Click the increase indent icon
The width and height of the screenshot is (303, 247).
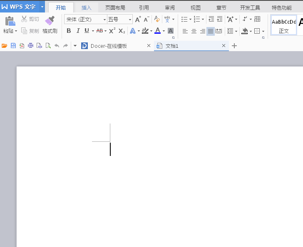point(220,19)
